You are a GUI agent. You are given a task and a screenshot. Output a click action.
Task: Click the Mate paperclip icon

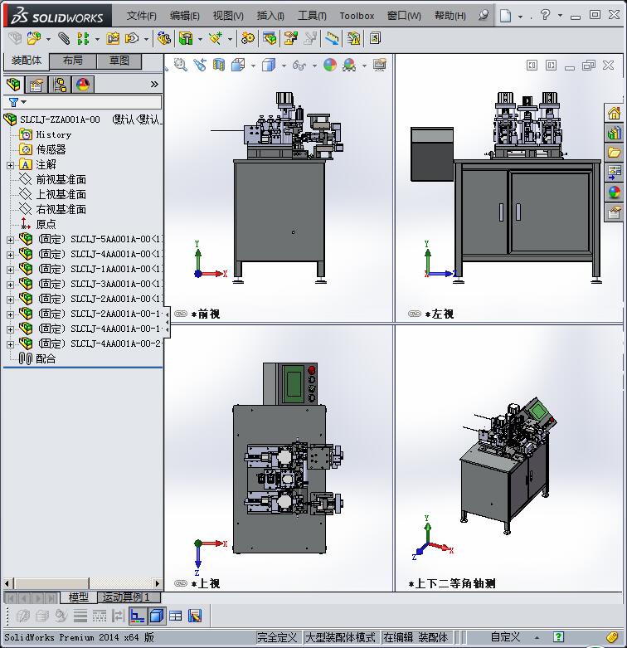tap(64, 39)
